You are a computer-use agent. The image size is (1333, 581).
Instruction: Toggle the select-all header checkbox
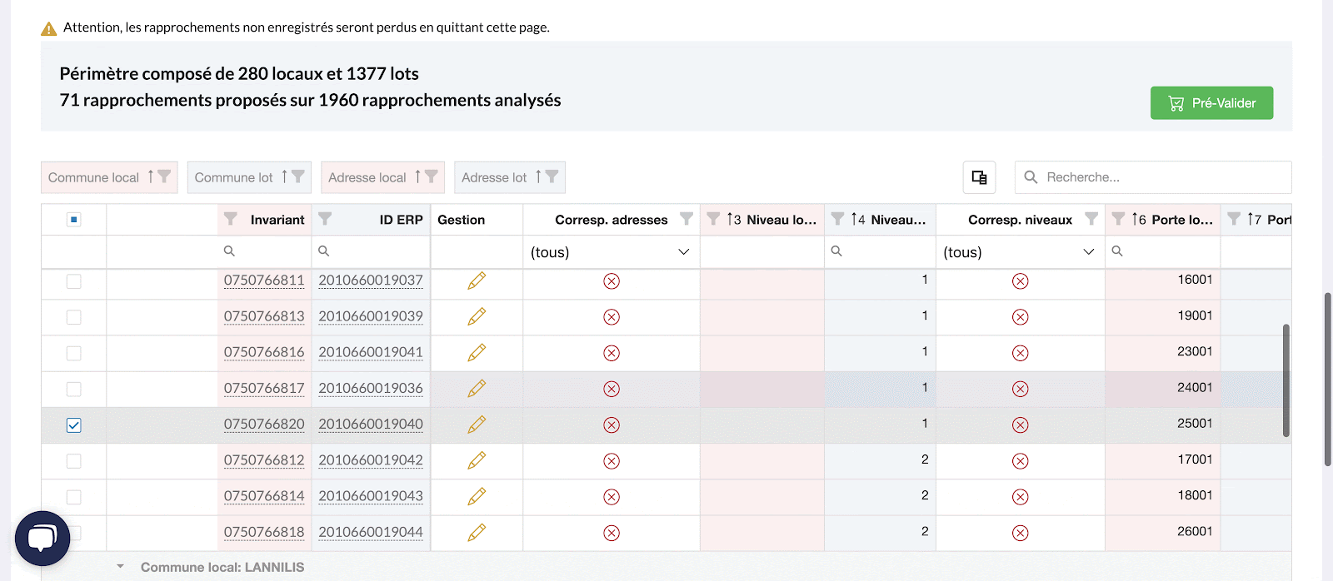pyautogui.click(x=74, y=220)
